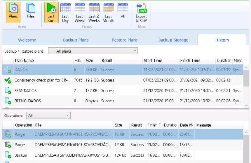The height and width of the screenshot is (163, 251).
Task: Select the Consistency check plan row
Action: [x=42, y=81]
